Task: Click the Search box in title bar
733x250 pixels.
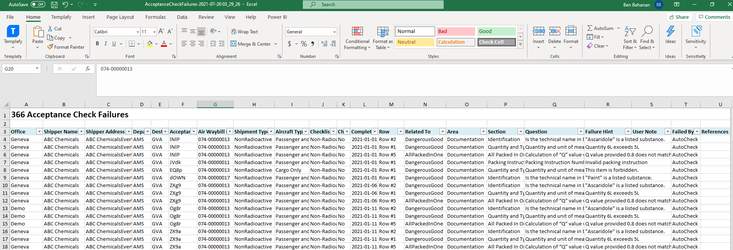Action: [373, 5]
